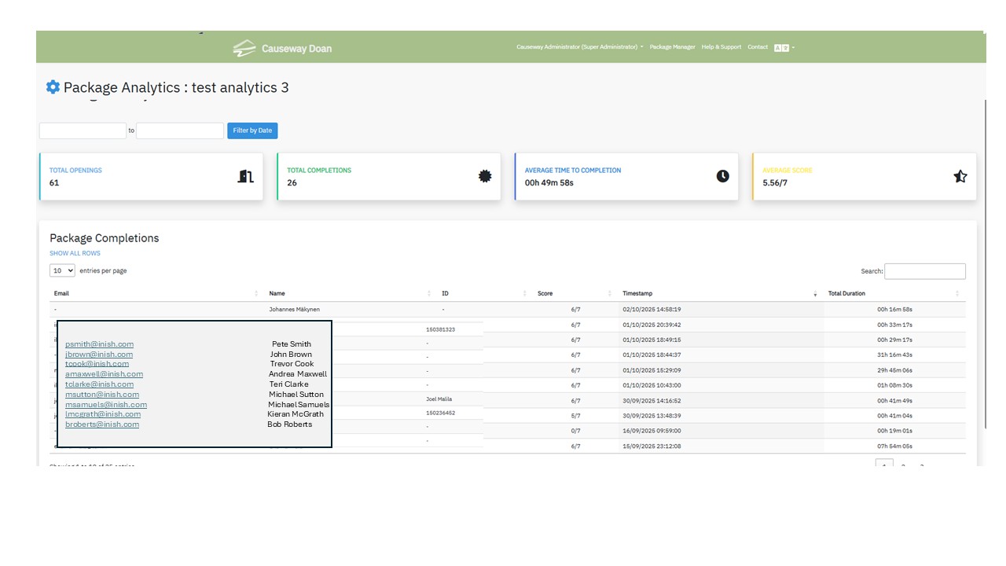Click the badge icon on Total Completions card
Screen dimensions: 1006x566
(x=485, y=176)
